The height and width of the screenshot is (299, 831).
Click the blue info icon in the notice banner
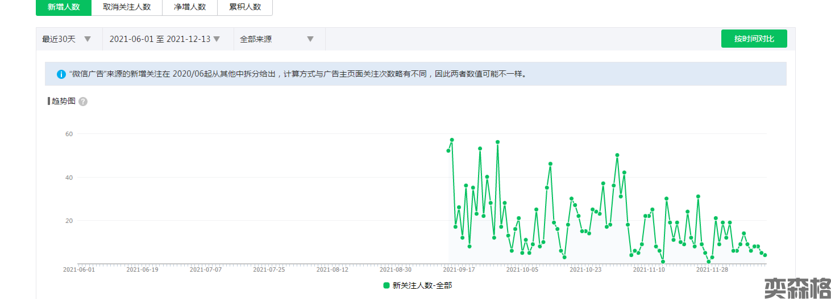click(x=61, y=74)
